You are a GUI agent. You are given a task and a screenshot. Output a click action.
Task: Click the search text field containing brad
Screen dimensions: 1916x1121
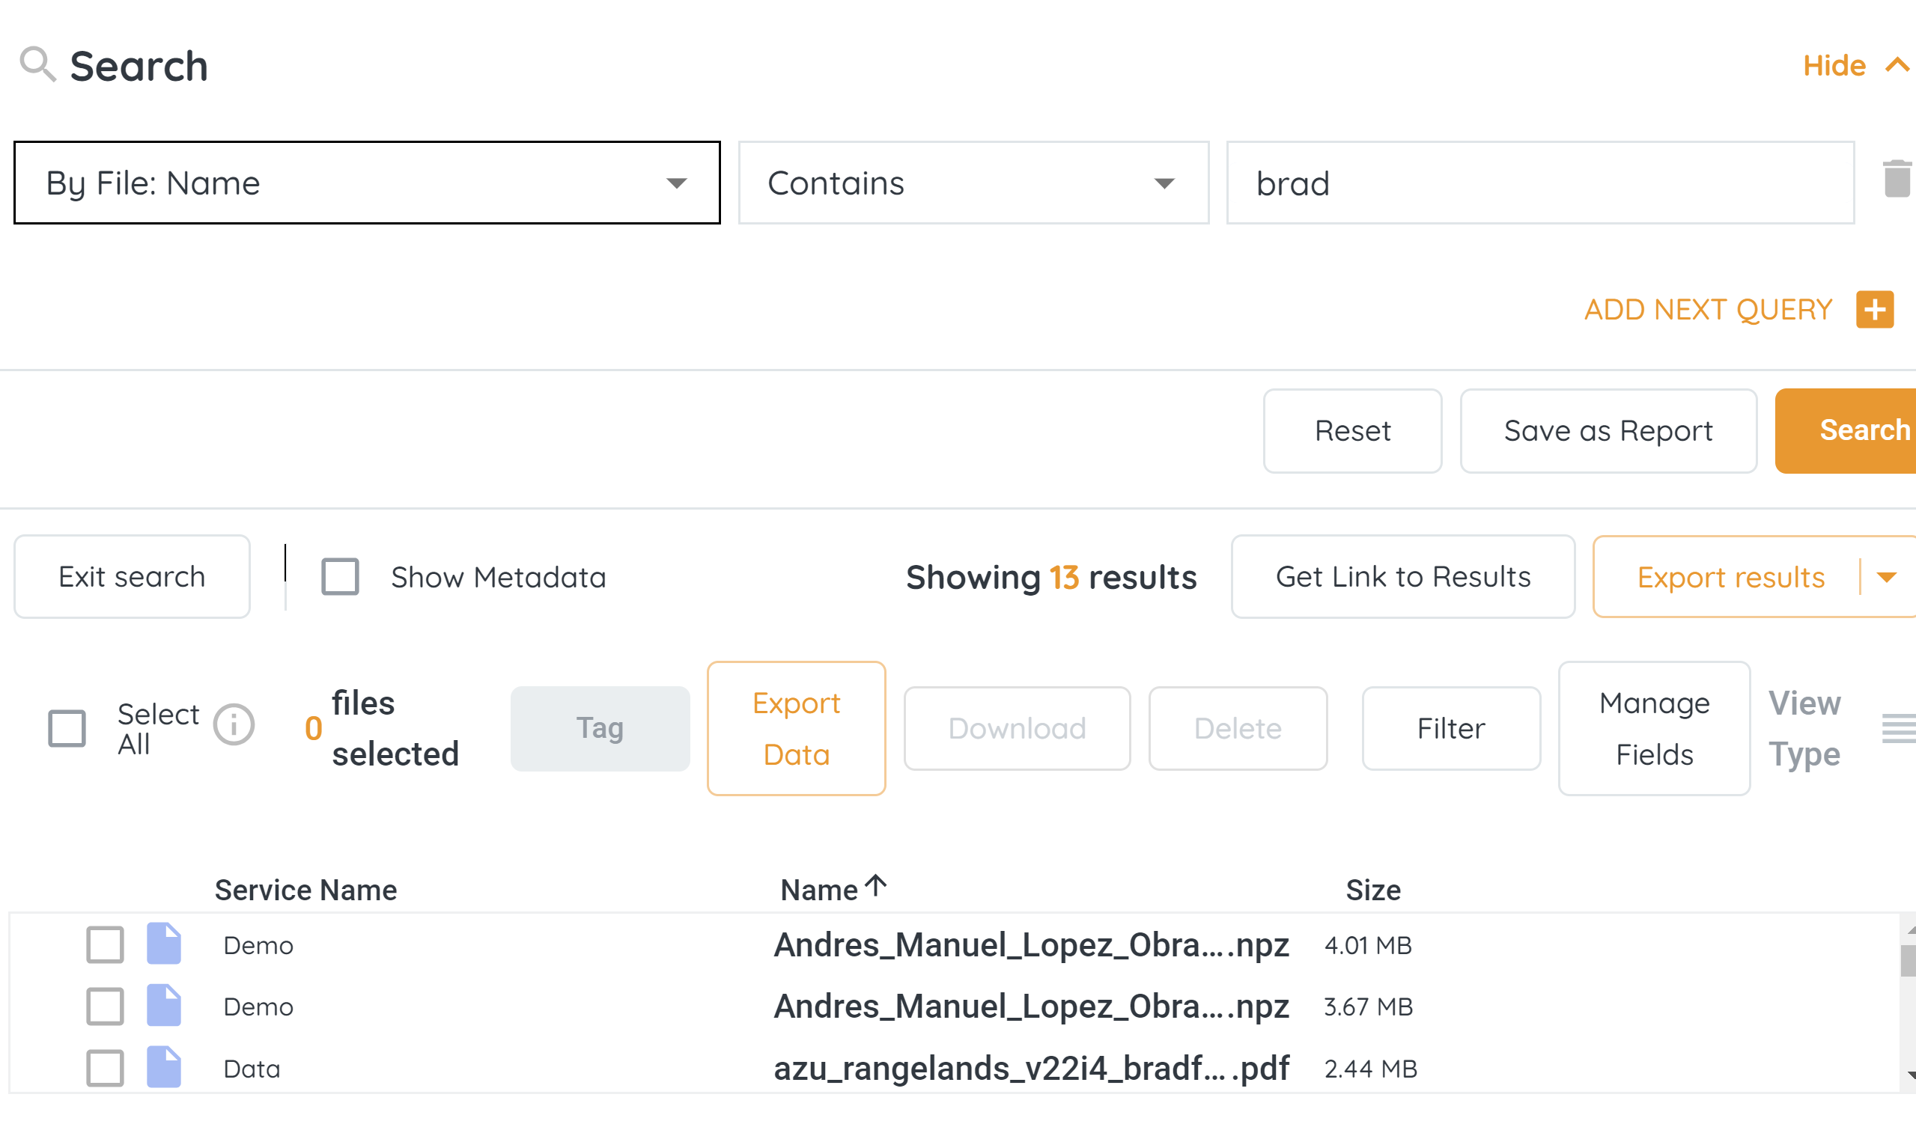coord(1539,183)
